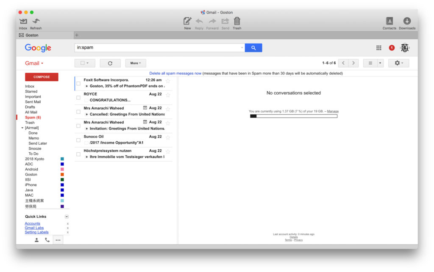Image resolution: width=434 pixels, height=272 pixels.
Task: Show search options dropdown arrow
Action: [242, 47]
